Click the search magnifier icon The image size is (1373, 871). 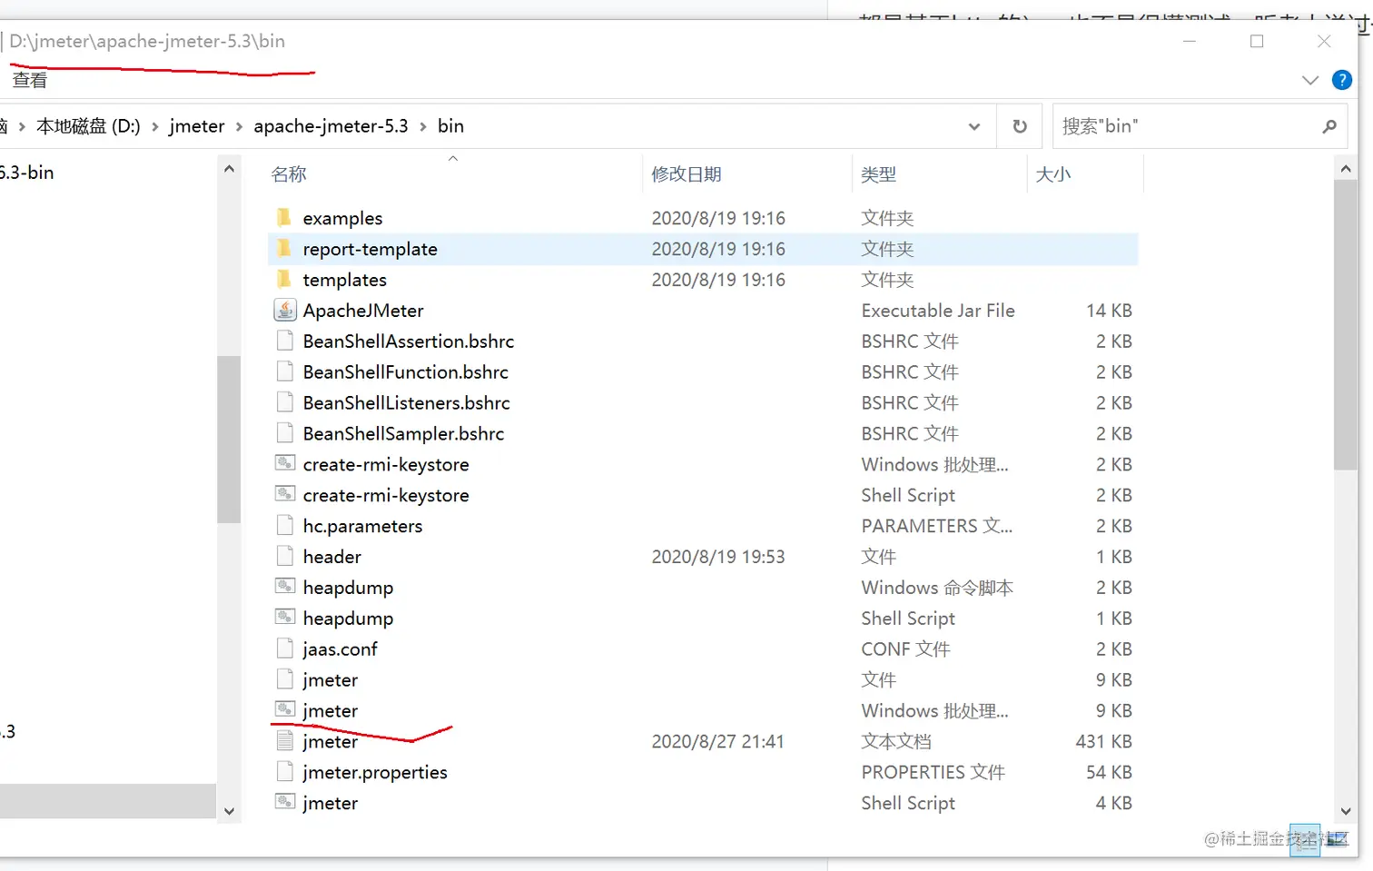1329,126
